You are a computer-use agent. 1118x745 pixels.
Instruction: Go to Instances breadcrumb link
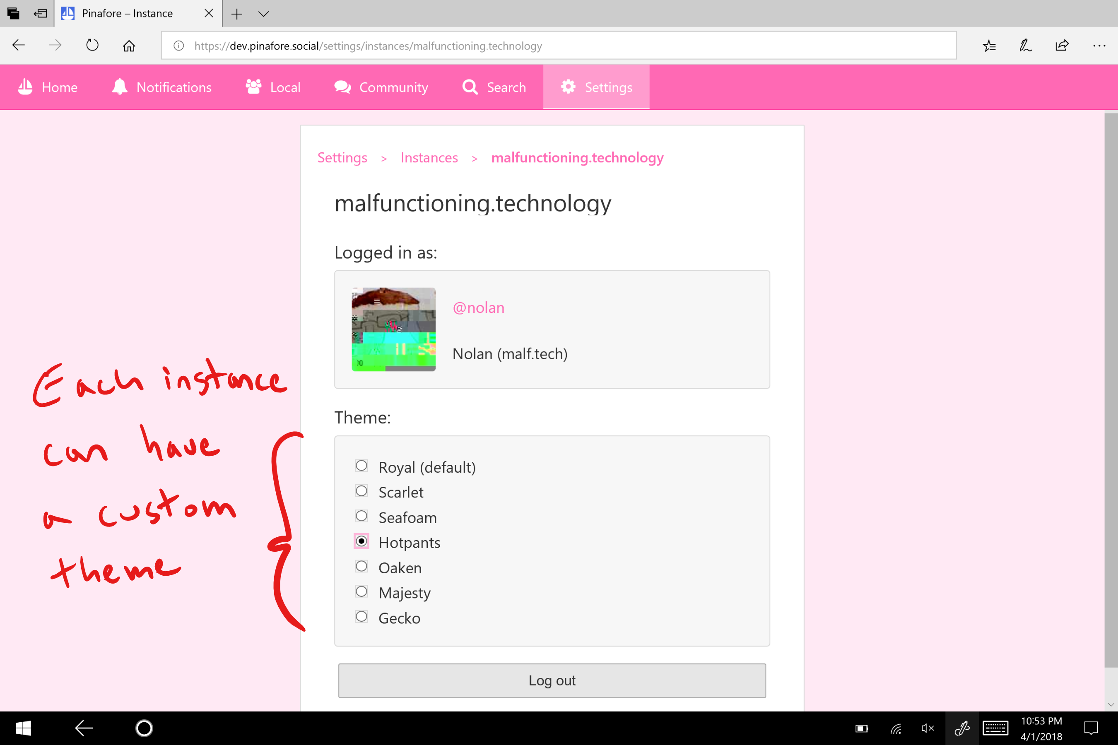(x=429, y=158)
